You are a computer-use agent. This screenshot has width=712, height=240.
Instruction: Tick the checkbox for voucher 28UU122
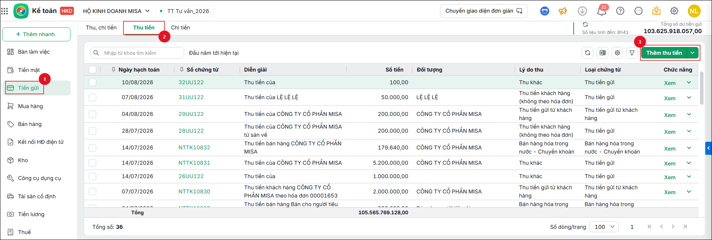(x=92, y=131)
